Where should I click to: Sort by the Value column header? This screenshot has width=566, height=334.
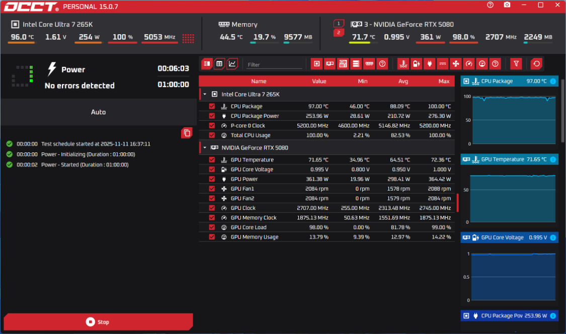click(x=319, y=81)
